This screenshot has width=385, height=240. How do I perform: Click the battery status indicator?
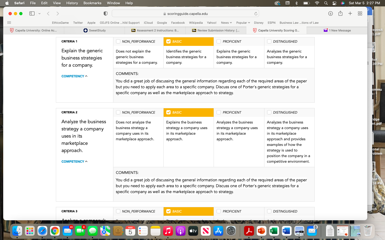point(306,3)
